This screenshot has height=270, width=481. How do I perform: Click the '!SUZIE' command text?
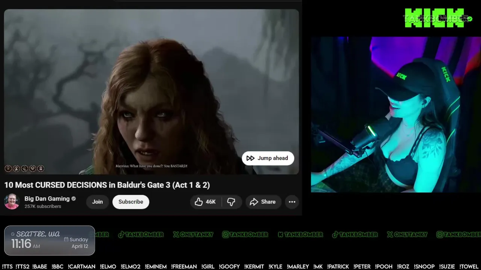(447, 267)
